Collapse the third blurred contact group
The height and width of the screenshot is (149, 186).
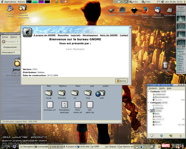tap(148, 111)
